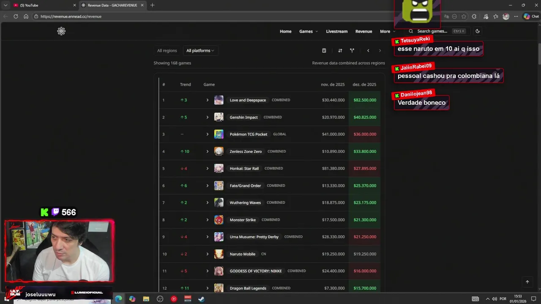This screenshot has height=304, width=541.
Task: Click the browser profile avatar
Action: (506, 16)
